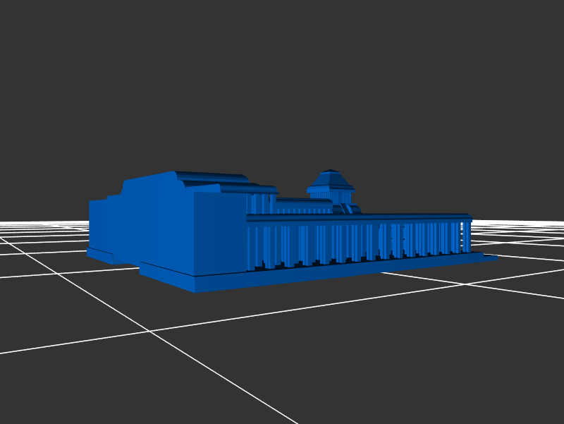Click the grid line crossing in the foreground
The height and width of the screenshot is (424, 564).
(149, 331)
